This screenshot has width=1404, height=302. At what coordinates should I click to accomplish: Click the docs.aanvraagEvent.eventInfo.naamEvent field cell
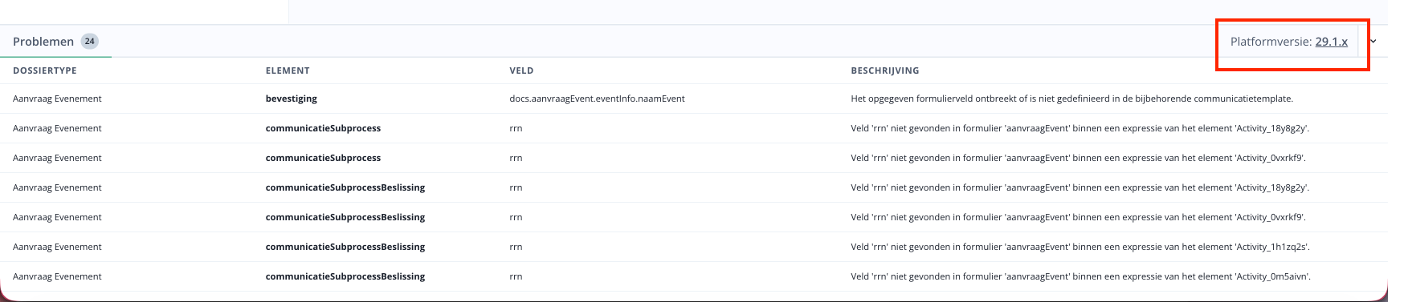coord(597,99)
